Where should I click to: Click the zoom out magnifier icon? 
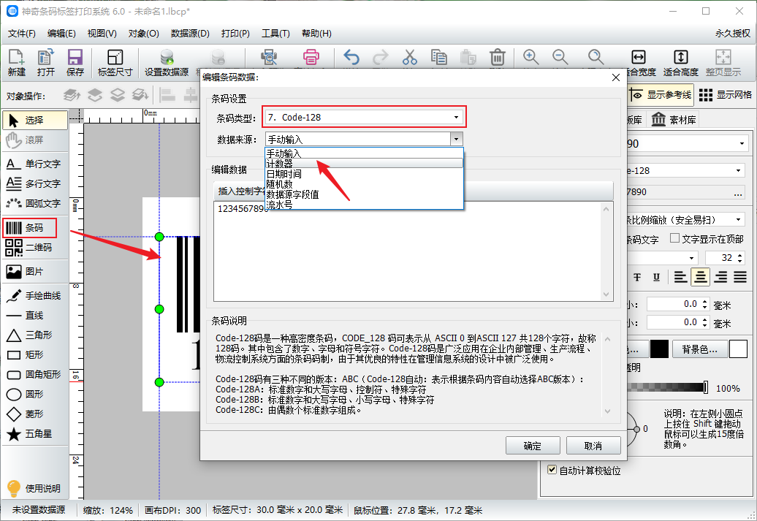click(x=560, y=57)
